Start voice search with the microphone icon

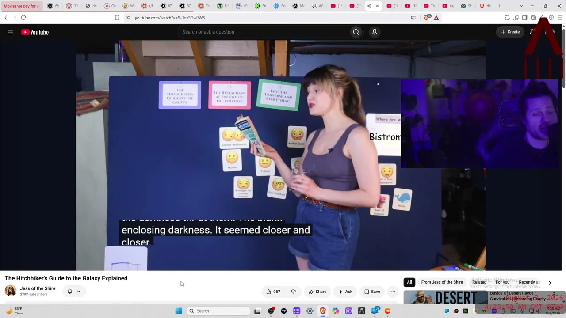[375, 32]
